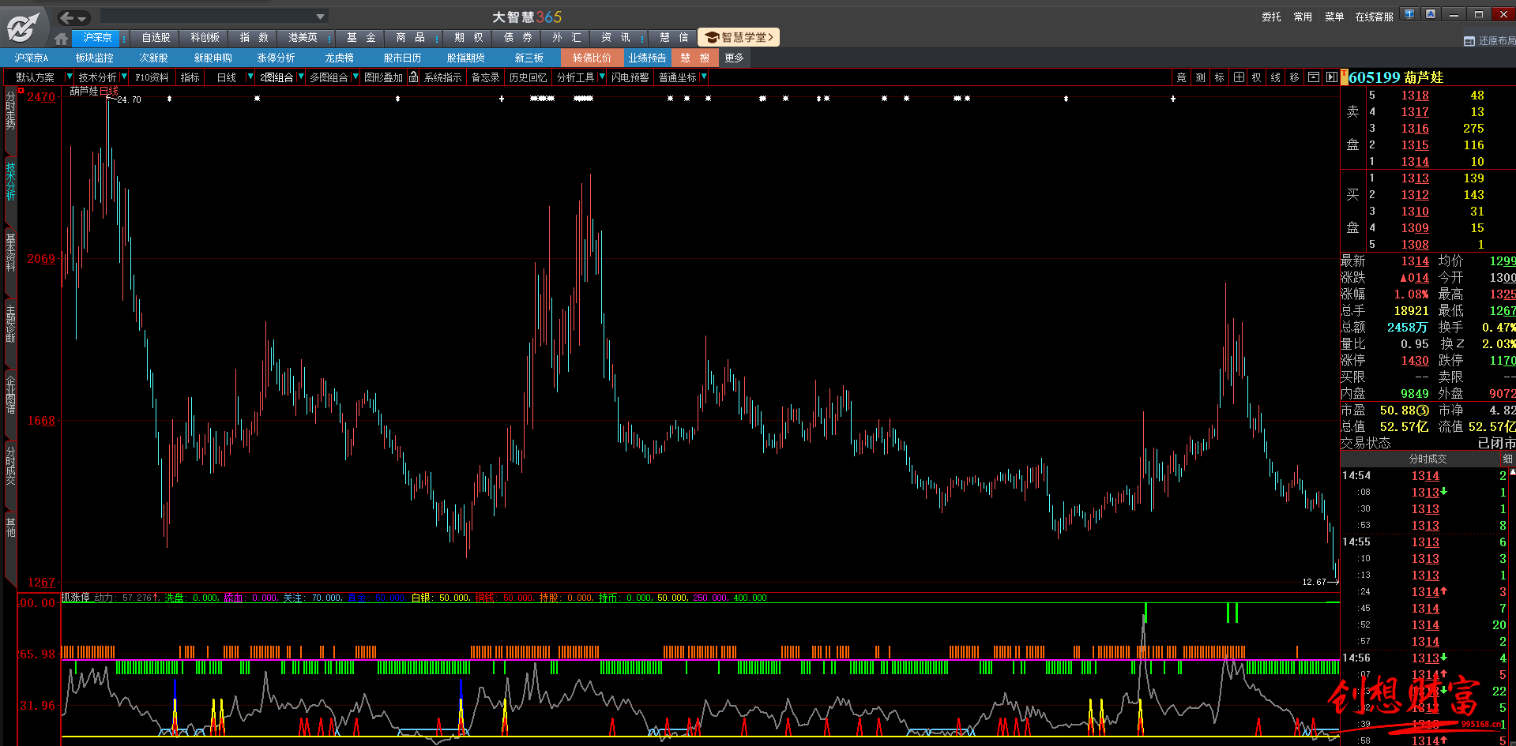Open the history dropdown beside the back arrow
Image resolution: width=1516 pixels, height=746 pixels.
pos(83,18)
